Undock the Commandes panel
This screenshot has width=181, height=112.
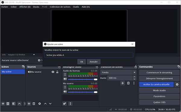pos(179,66)
